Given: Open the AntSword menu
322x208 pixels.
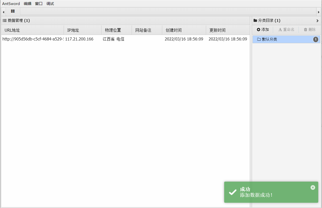Looking at the screenshot, I should 11,4.
